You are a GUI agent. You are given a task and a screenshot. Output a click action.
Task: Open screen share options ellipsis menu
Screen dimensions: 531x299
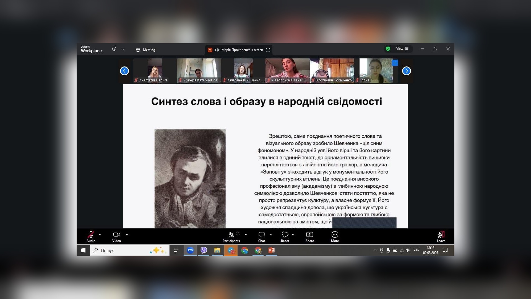click(x=268, y=50)
